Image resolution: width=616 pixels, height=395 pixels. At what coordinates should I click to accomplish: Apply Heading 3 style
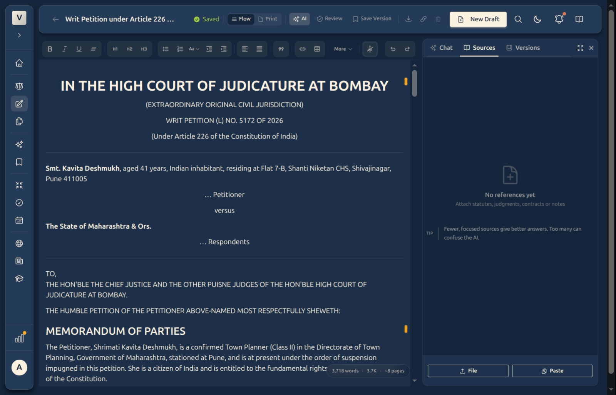click(144, 49)
